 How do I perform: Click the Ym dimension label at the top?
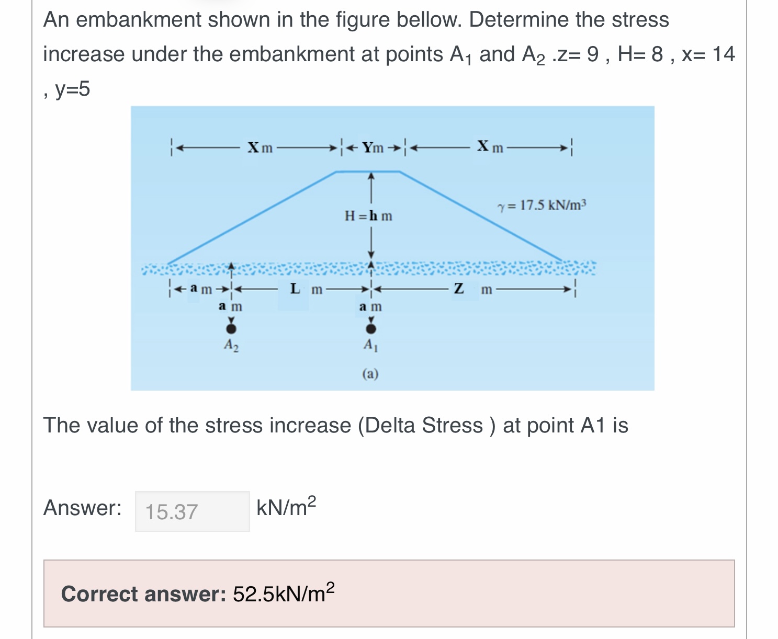pos(373,147)
